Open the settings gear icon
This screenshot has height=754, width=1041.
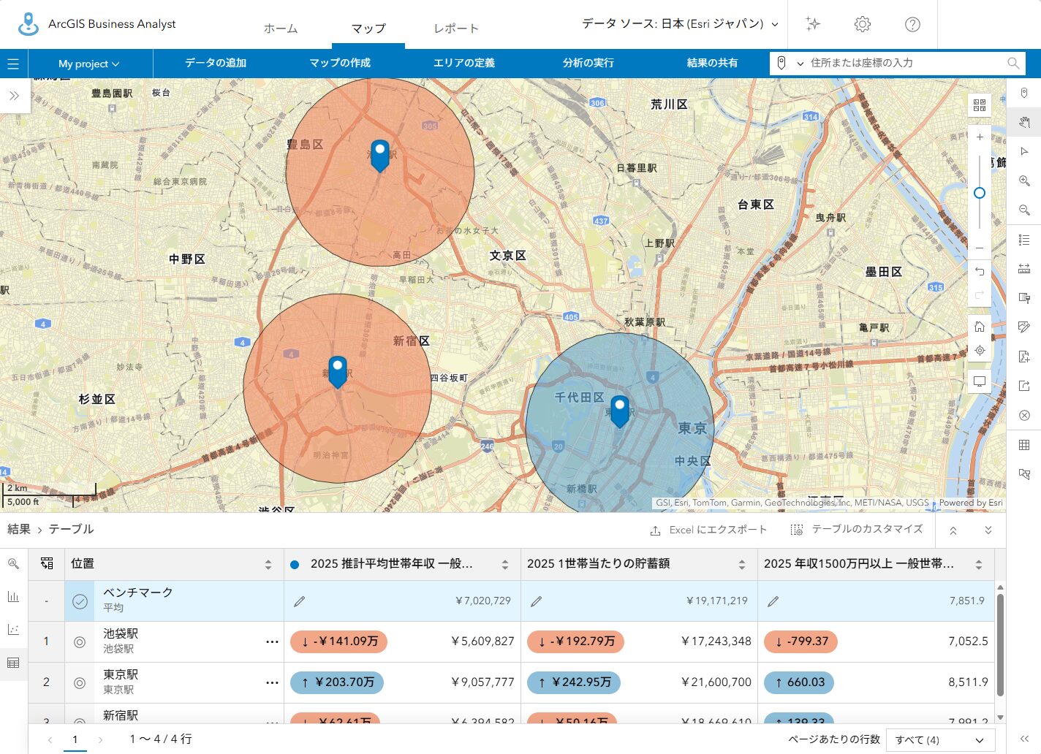[x=863, y=24]
